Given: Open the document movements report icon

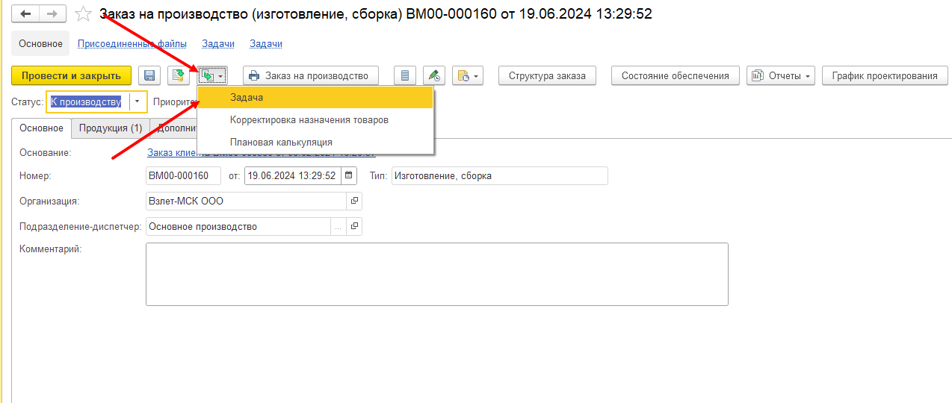Looking at the screenshot, I should click(x=405, y=75).
